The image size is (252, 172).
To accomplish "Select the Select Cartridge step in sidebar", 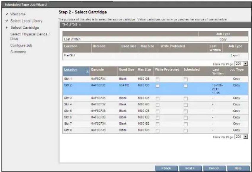I will point(25,27).
